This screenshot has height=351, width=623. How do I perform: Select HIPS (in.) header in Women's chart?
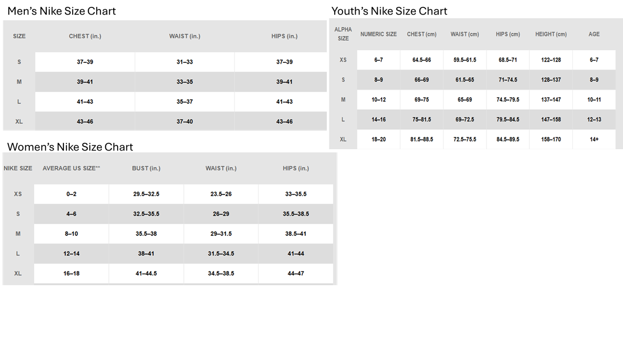(x=296, y=168)
